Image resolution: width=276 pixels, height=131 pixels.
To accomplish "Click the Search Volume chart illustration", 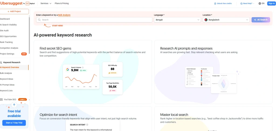I will point(81,77).
